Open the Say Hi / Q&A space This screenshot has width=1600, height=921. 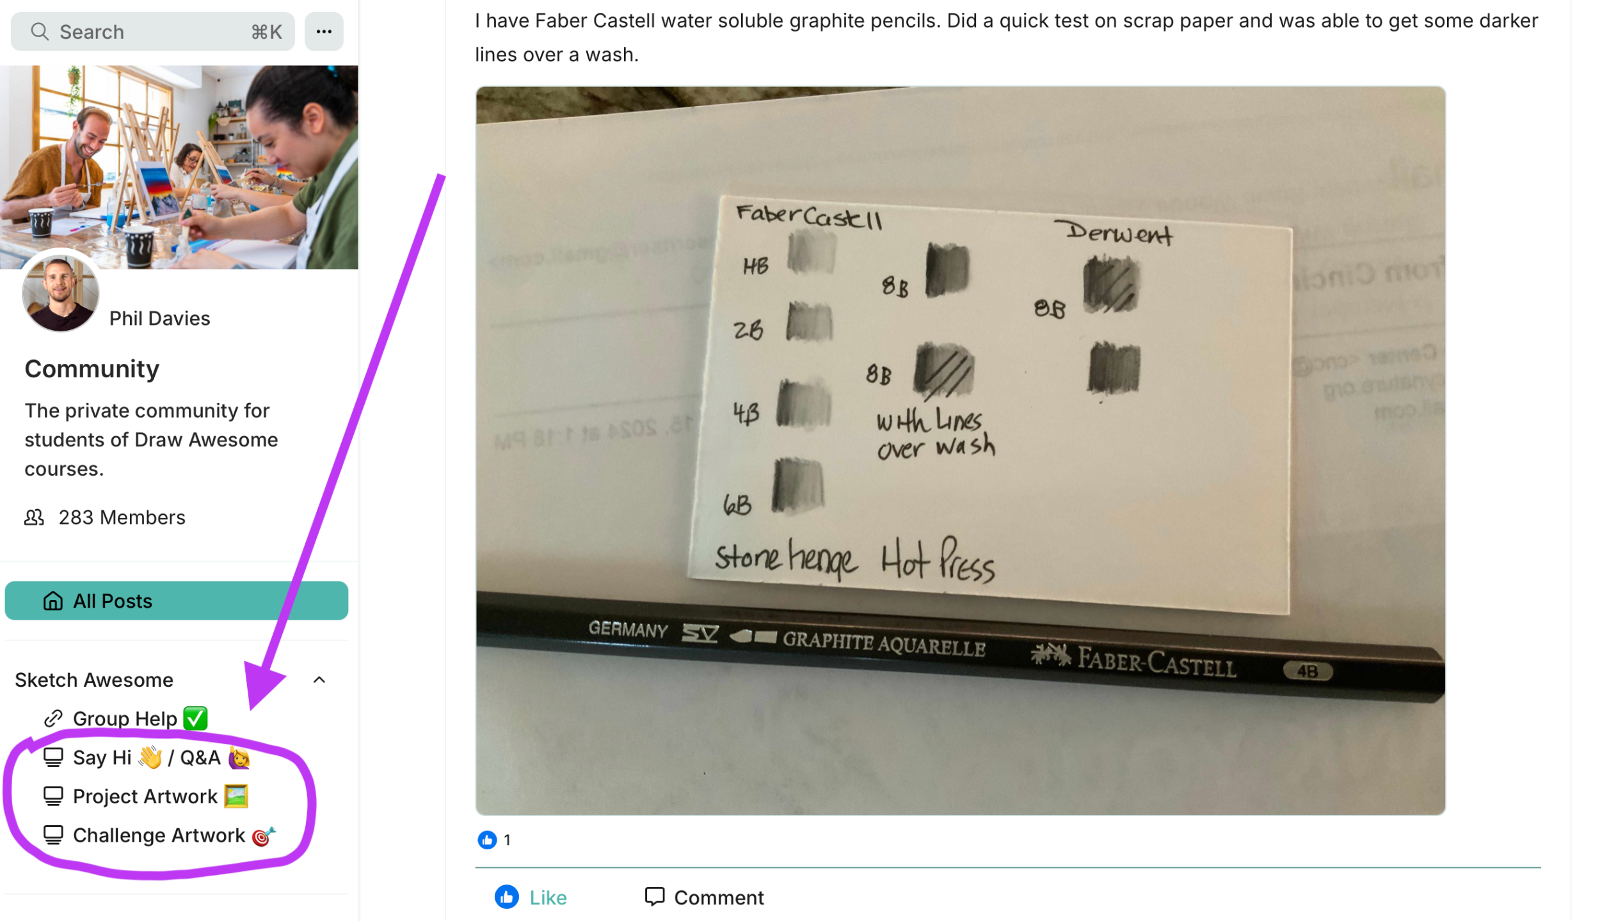coord(161,757)
